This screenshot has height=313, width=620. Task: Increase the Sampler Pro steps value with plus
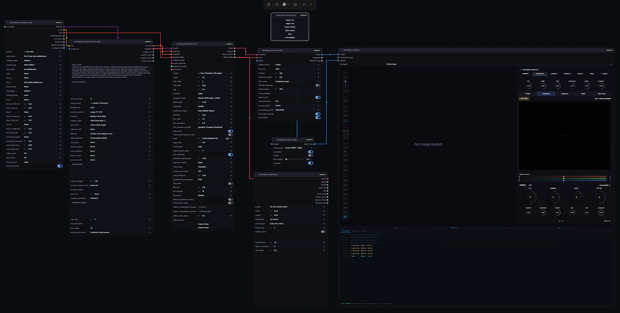pyautogui.click(x=231, y=77)
